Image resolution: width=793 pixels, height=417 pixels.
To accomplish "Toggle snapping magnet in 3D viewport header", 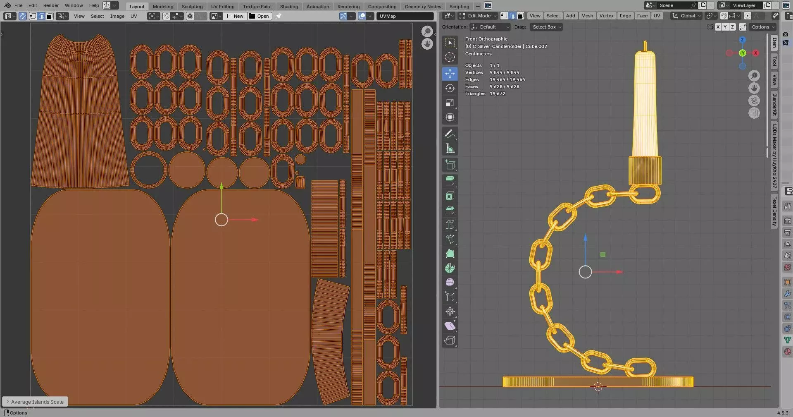I will (x=724, y=16).
